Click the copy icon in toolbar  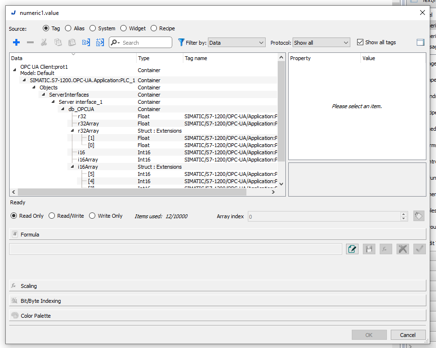point(58,42)
